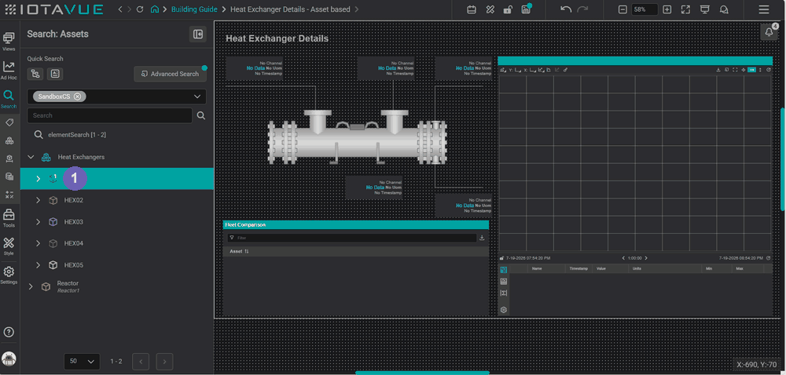Expand the HEX04 tree node
This screenshot has height=375, width=786.
tap(38, 243)
